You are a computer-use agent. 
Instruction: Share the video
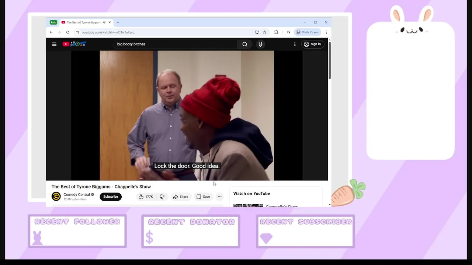(x=181, y=197)
